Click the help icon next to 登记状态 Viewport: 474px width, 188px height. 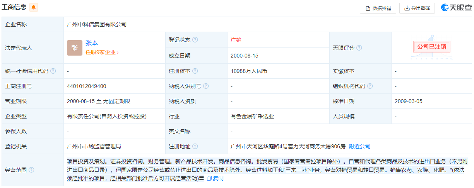click(195, 40)
